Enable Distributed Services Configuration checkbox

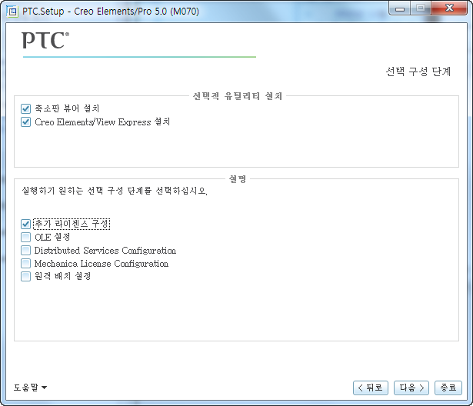(x=25, y=251)
